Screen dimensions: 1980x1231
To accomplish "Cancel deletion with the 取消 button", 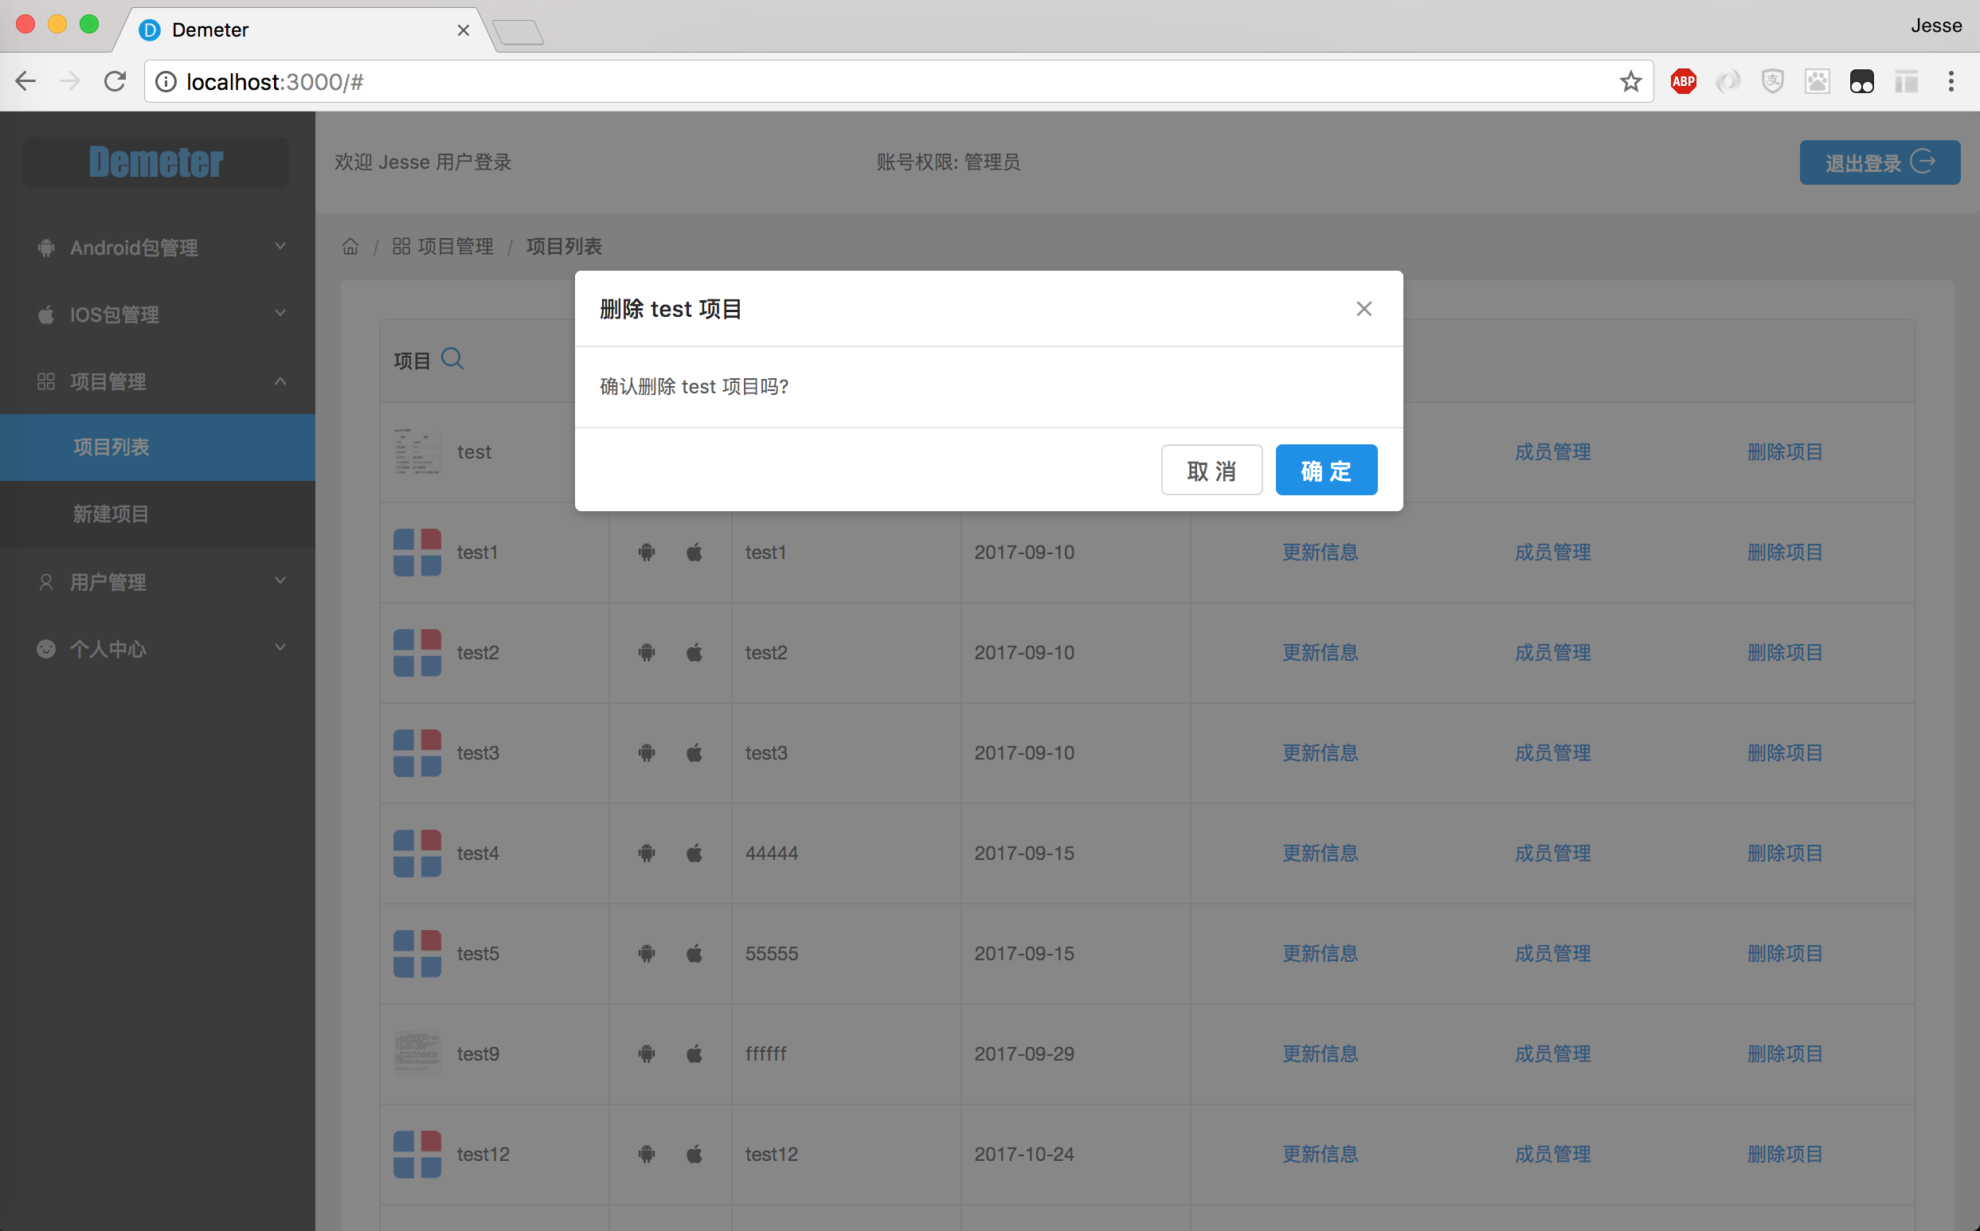I will pos(1211,470).
